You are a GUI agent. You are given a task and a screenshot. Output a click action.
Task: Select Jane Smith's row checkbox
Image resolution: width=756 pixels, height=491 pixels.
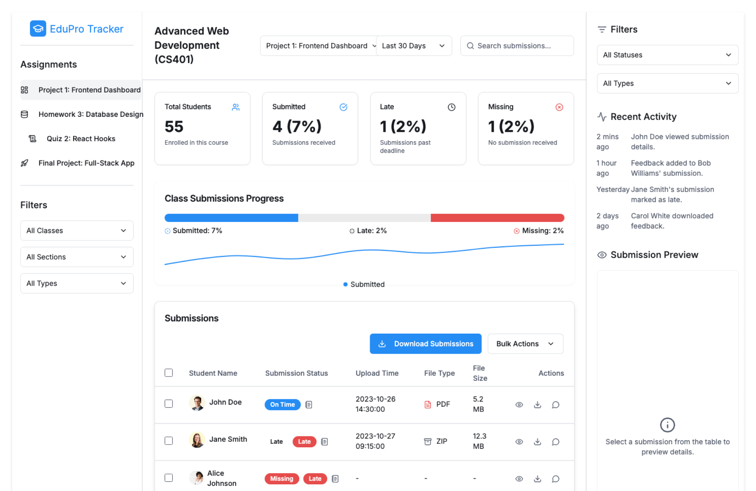169,441
